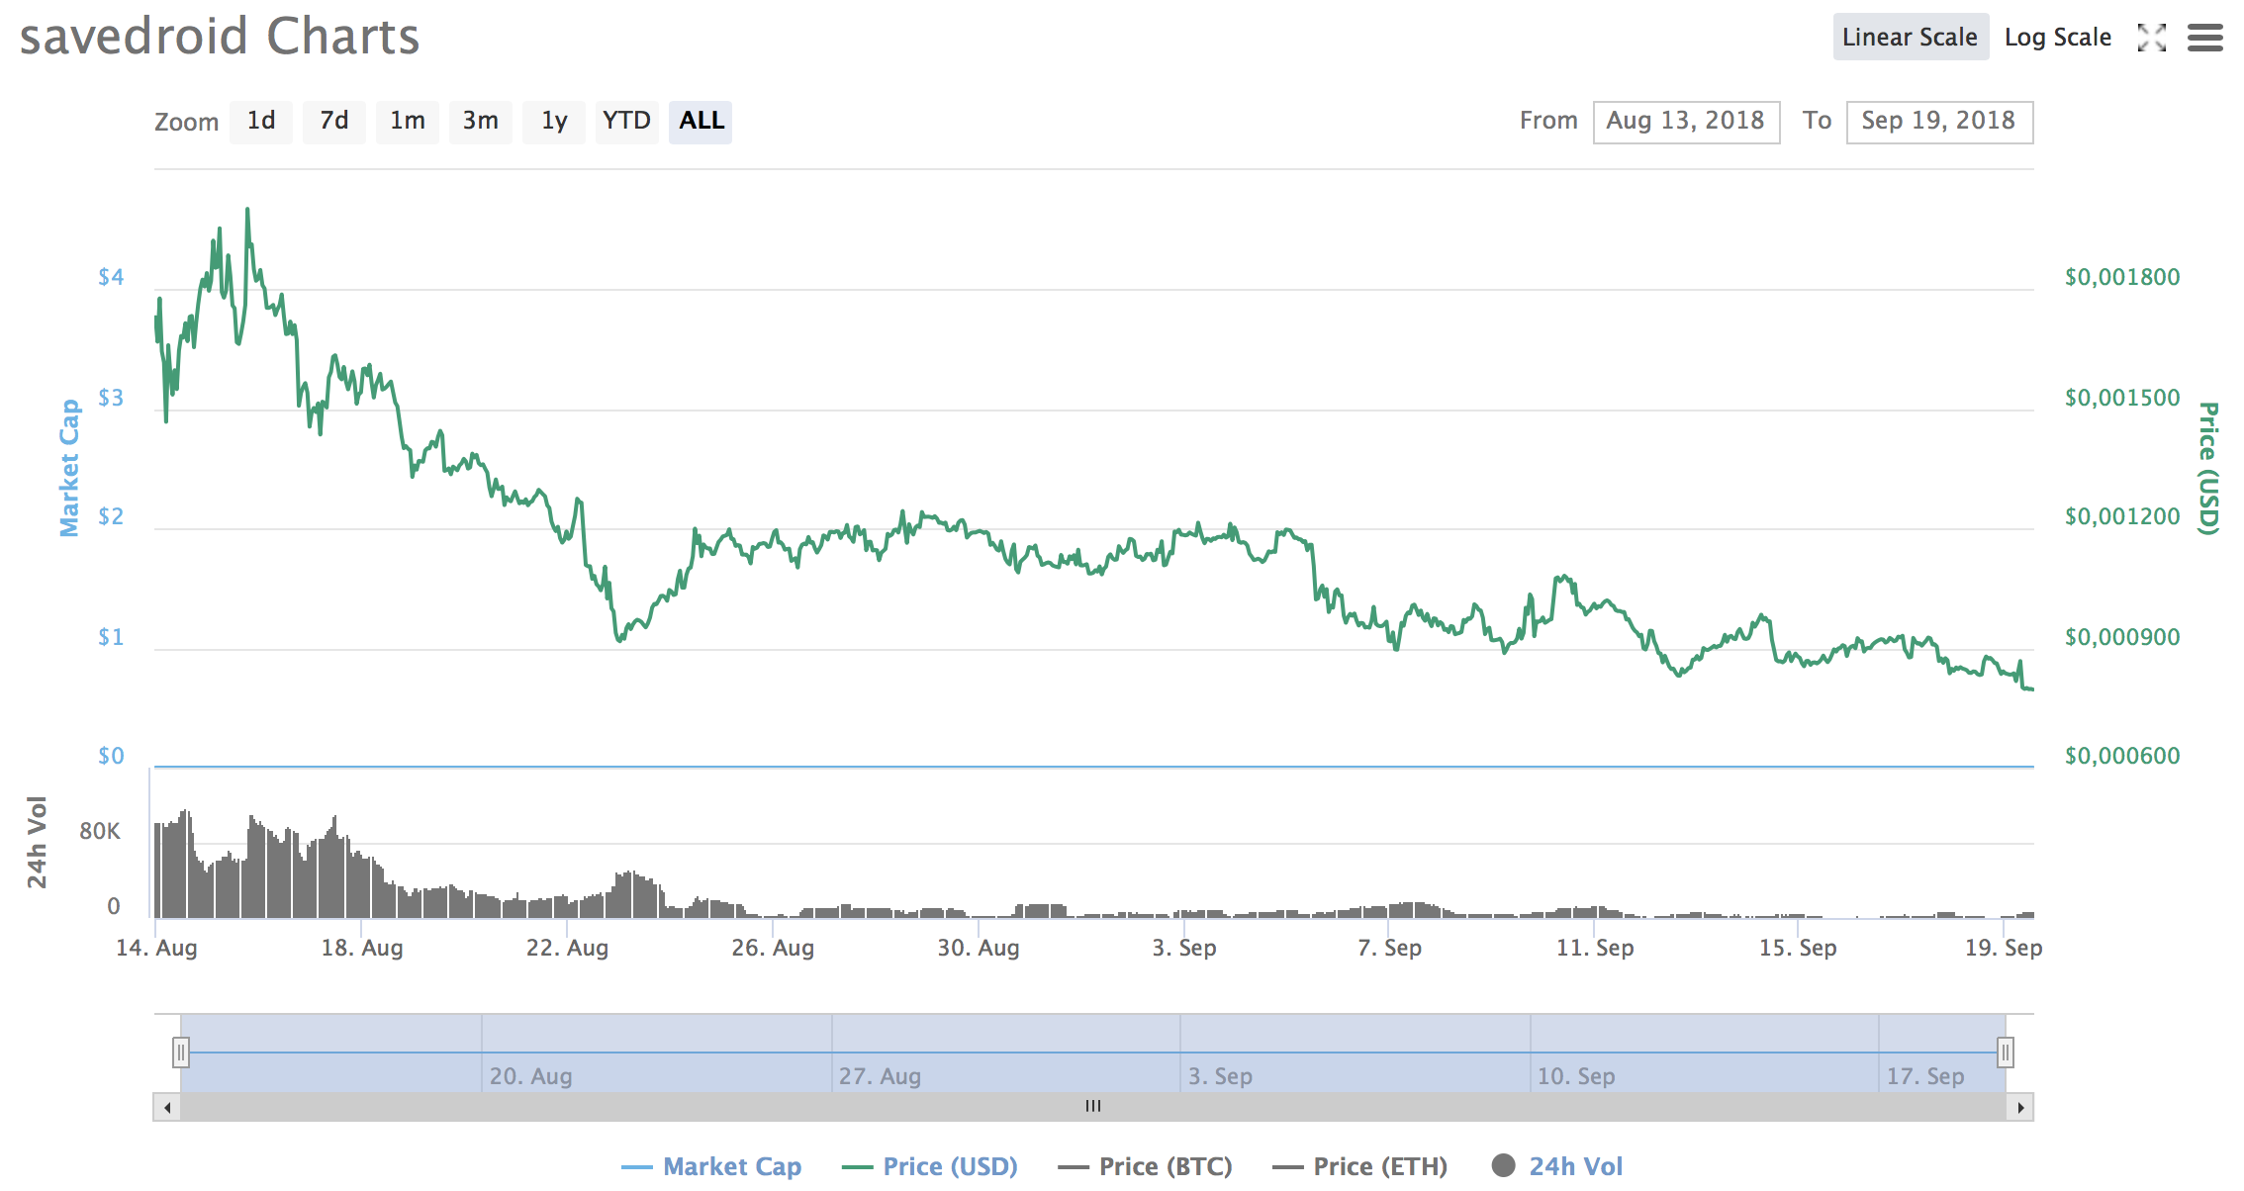Toggle Price (USD) series in legend
The image size is (2244, 1191).
tap(929, 1166)
